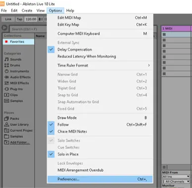Click the red Favorites color square
Screen dimensions: 192x188
pos(6,42)
